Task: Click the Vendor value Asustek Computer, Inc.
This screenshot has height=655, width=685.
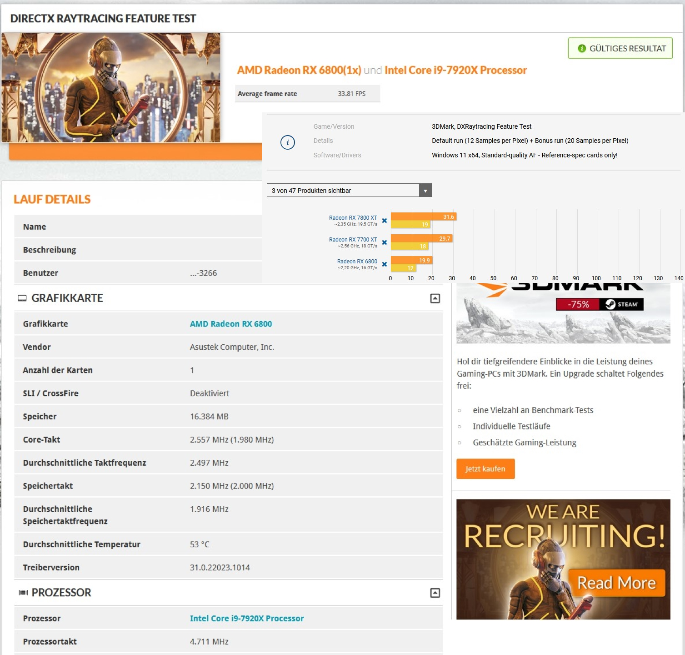Action: click(232, 347)
